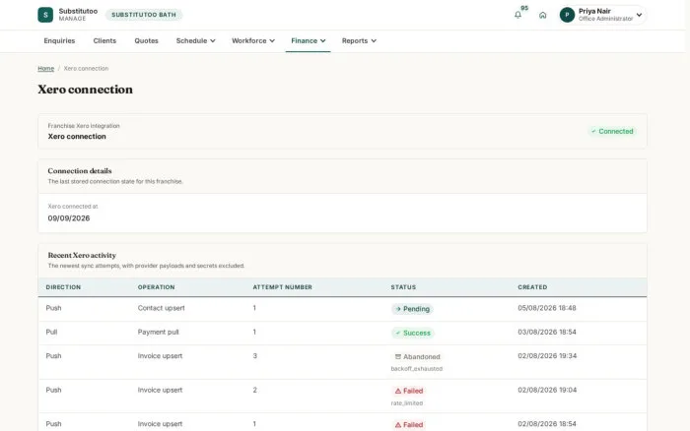Click the 05/08/2026 18:48 created date
690x431 pixels.
[x=546, y=308]
